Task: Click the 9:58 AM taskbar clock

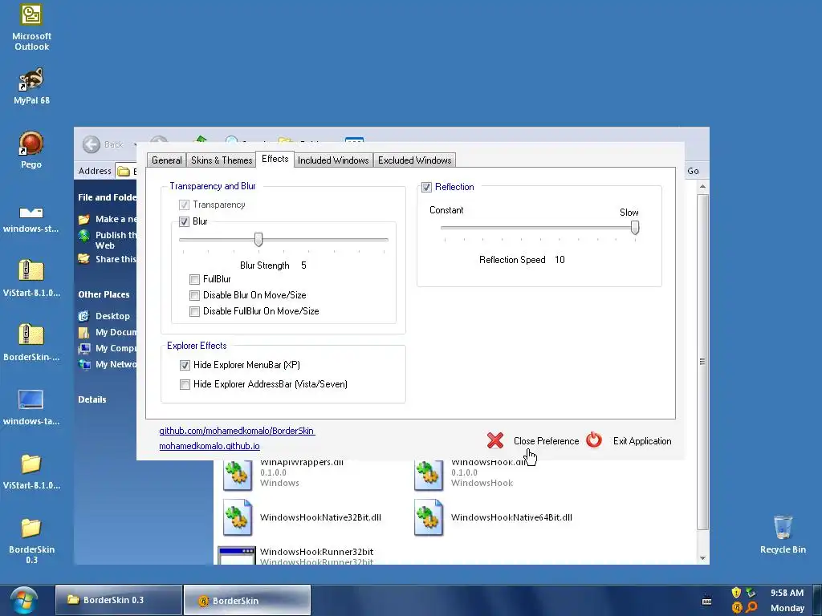Action: pyautogui.click(x=787, y=593)
